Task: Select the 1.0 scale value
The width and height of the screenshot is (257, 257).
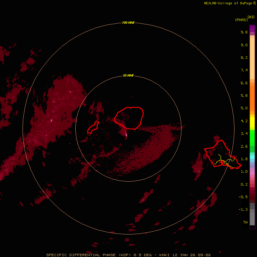Action: coord(244,172)
